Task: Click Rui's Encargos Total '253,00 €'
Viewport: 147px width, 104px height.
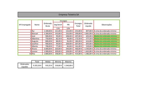Action: pos(78,31)
